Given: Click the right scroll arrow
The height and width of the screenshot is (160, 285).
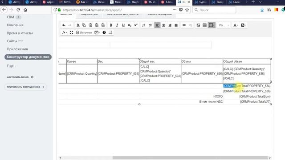Looking at the screenshot, I should pos(270,158).
